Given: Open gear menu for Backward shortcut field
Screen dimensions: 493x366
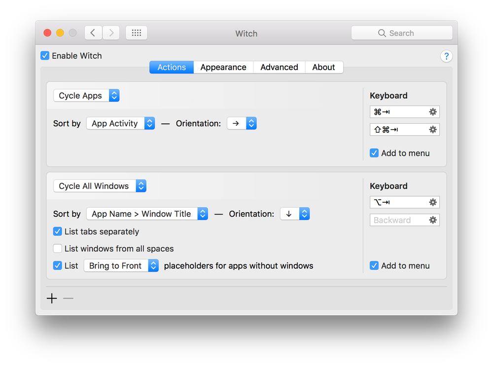Looking at the screenshot, I should pyautogui.click(x=433, y=220).
